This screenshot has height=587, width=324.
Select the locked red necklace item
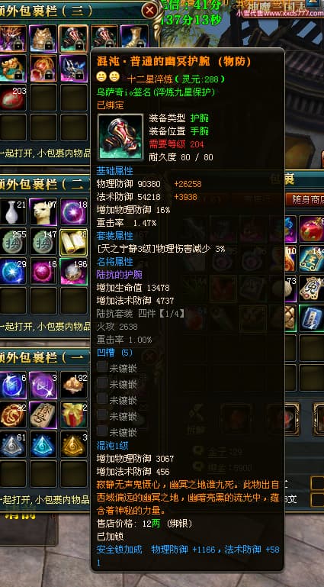point(43,68)
